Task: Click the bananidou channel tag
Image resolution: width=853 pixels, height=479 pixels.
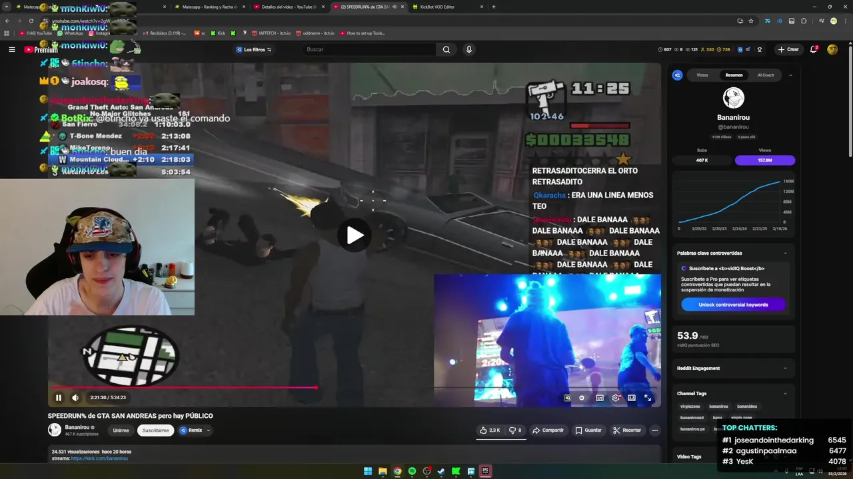Action: (747, 406)
